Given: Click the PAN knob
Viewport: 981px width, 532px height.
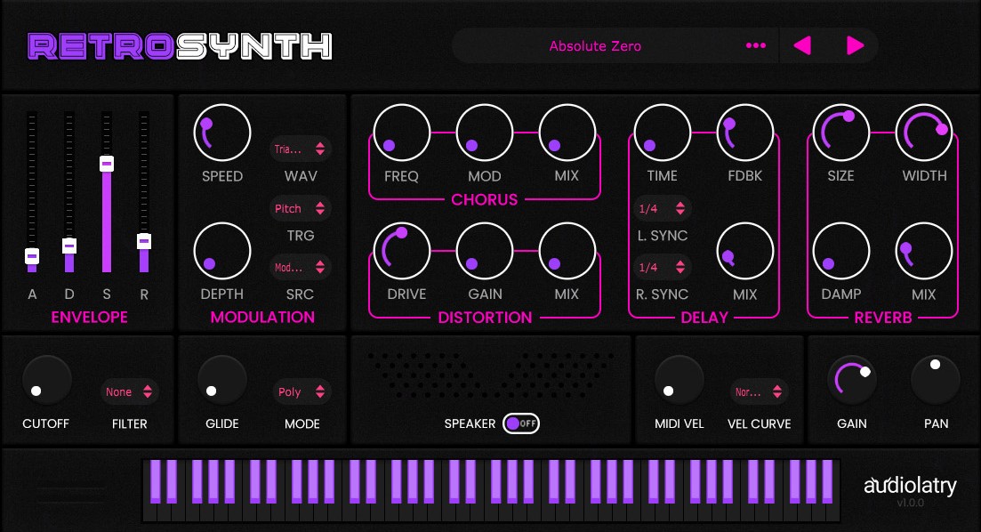Looking at the screenshot, I should click(936, 380).
